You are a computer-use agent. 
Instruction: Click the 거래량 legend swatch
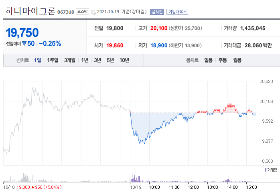[266, 170]
